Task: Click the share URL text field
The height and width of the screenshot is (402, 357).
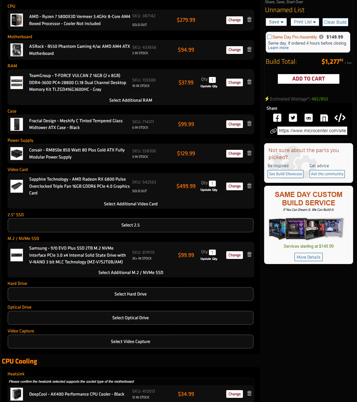Action: pyautogui.click(x=312, y=131)
